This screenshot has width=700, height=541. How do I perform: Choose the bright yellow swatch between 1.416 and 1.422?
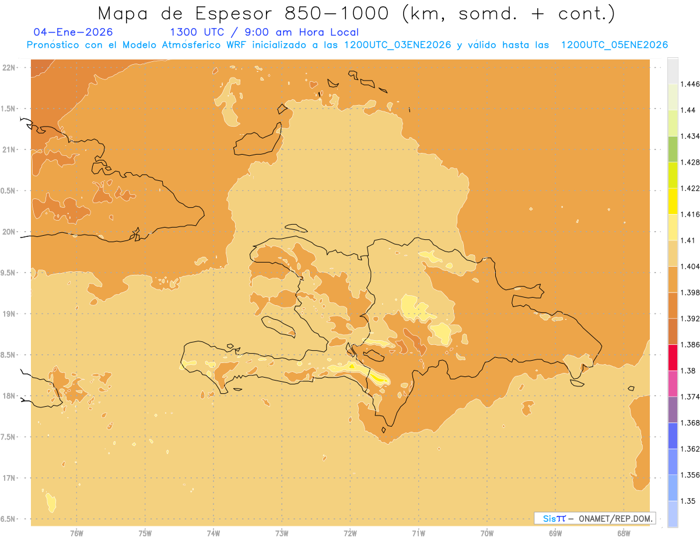[x=673, y=201]
